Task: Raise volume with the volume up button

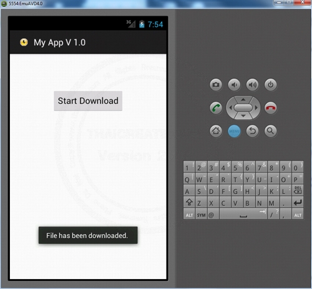Action: pos(252,84)
